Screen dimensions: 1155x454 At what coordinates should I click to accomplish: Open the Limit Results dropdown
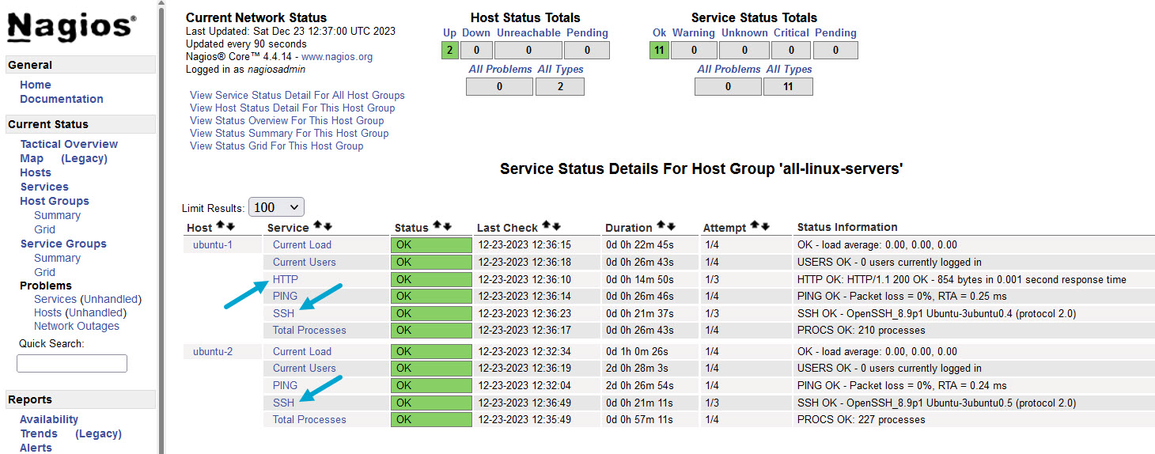click(276, 207)
